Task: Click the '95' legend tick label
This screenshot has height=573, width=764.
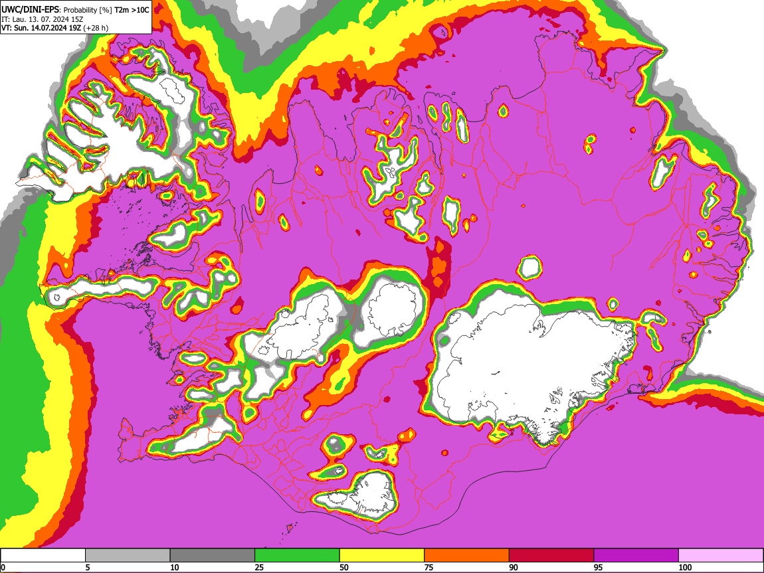Action: tap(599, 567)
